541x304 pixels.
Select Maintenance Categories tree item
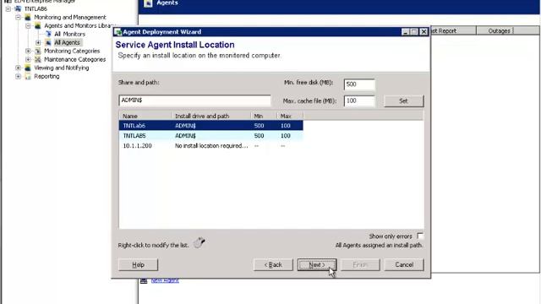(x=75, y=59)
